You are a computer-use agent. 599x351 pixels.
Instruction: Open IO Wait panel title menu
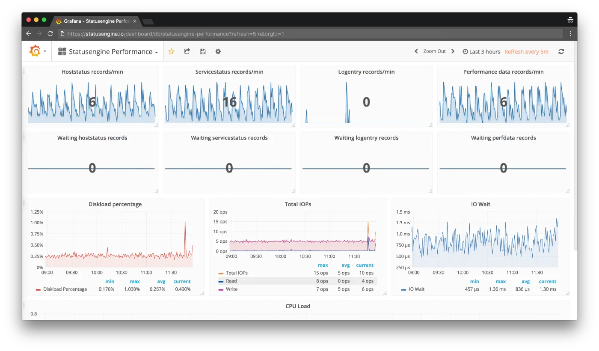pos(480,204)
